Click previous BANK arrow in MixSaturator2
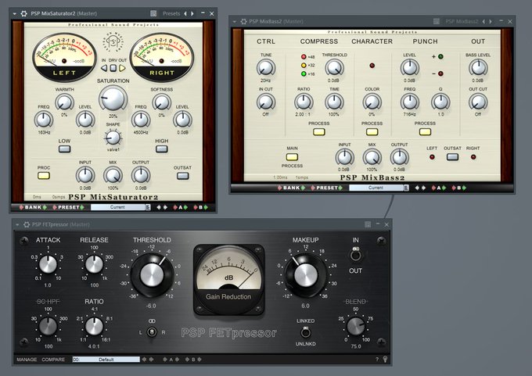Screen dimensions: 532x376 (x=21, y=207)
